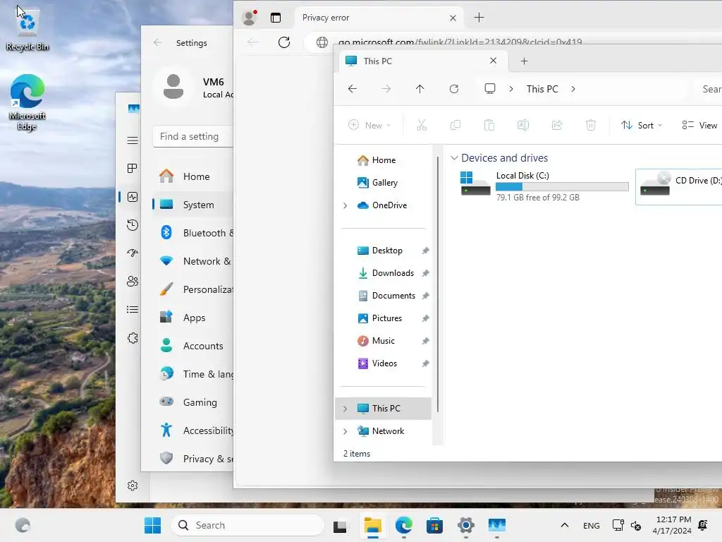Viewport: 722px width, 542px height.
Task: Open Task Manager settings gear
Action: (x=133, y=486)
